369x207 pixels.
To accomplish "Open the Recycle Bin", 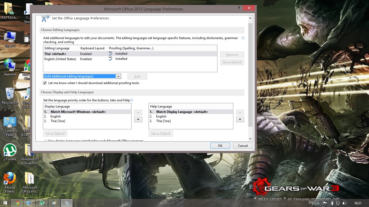I will pos(10,96).
